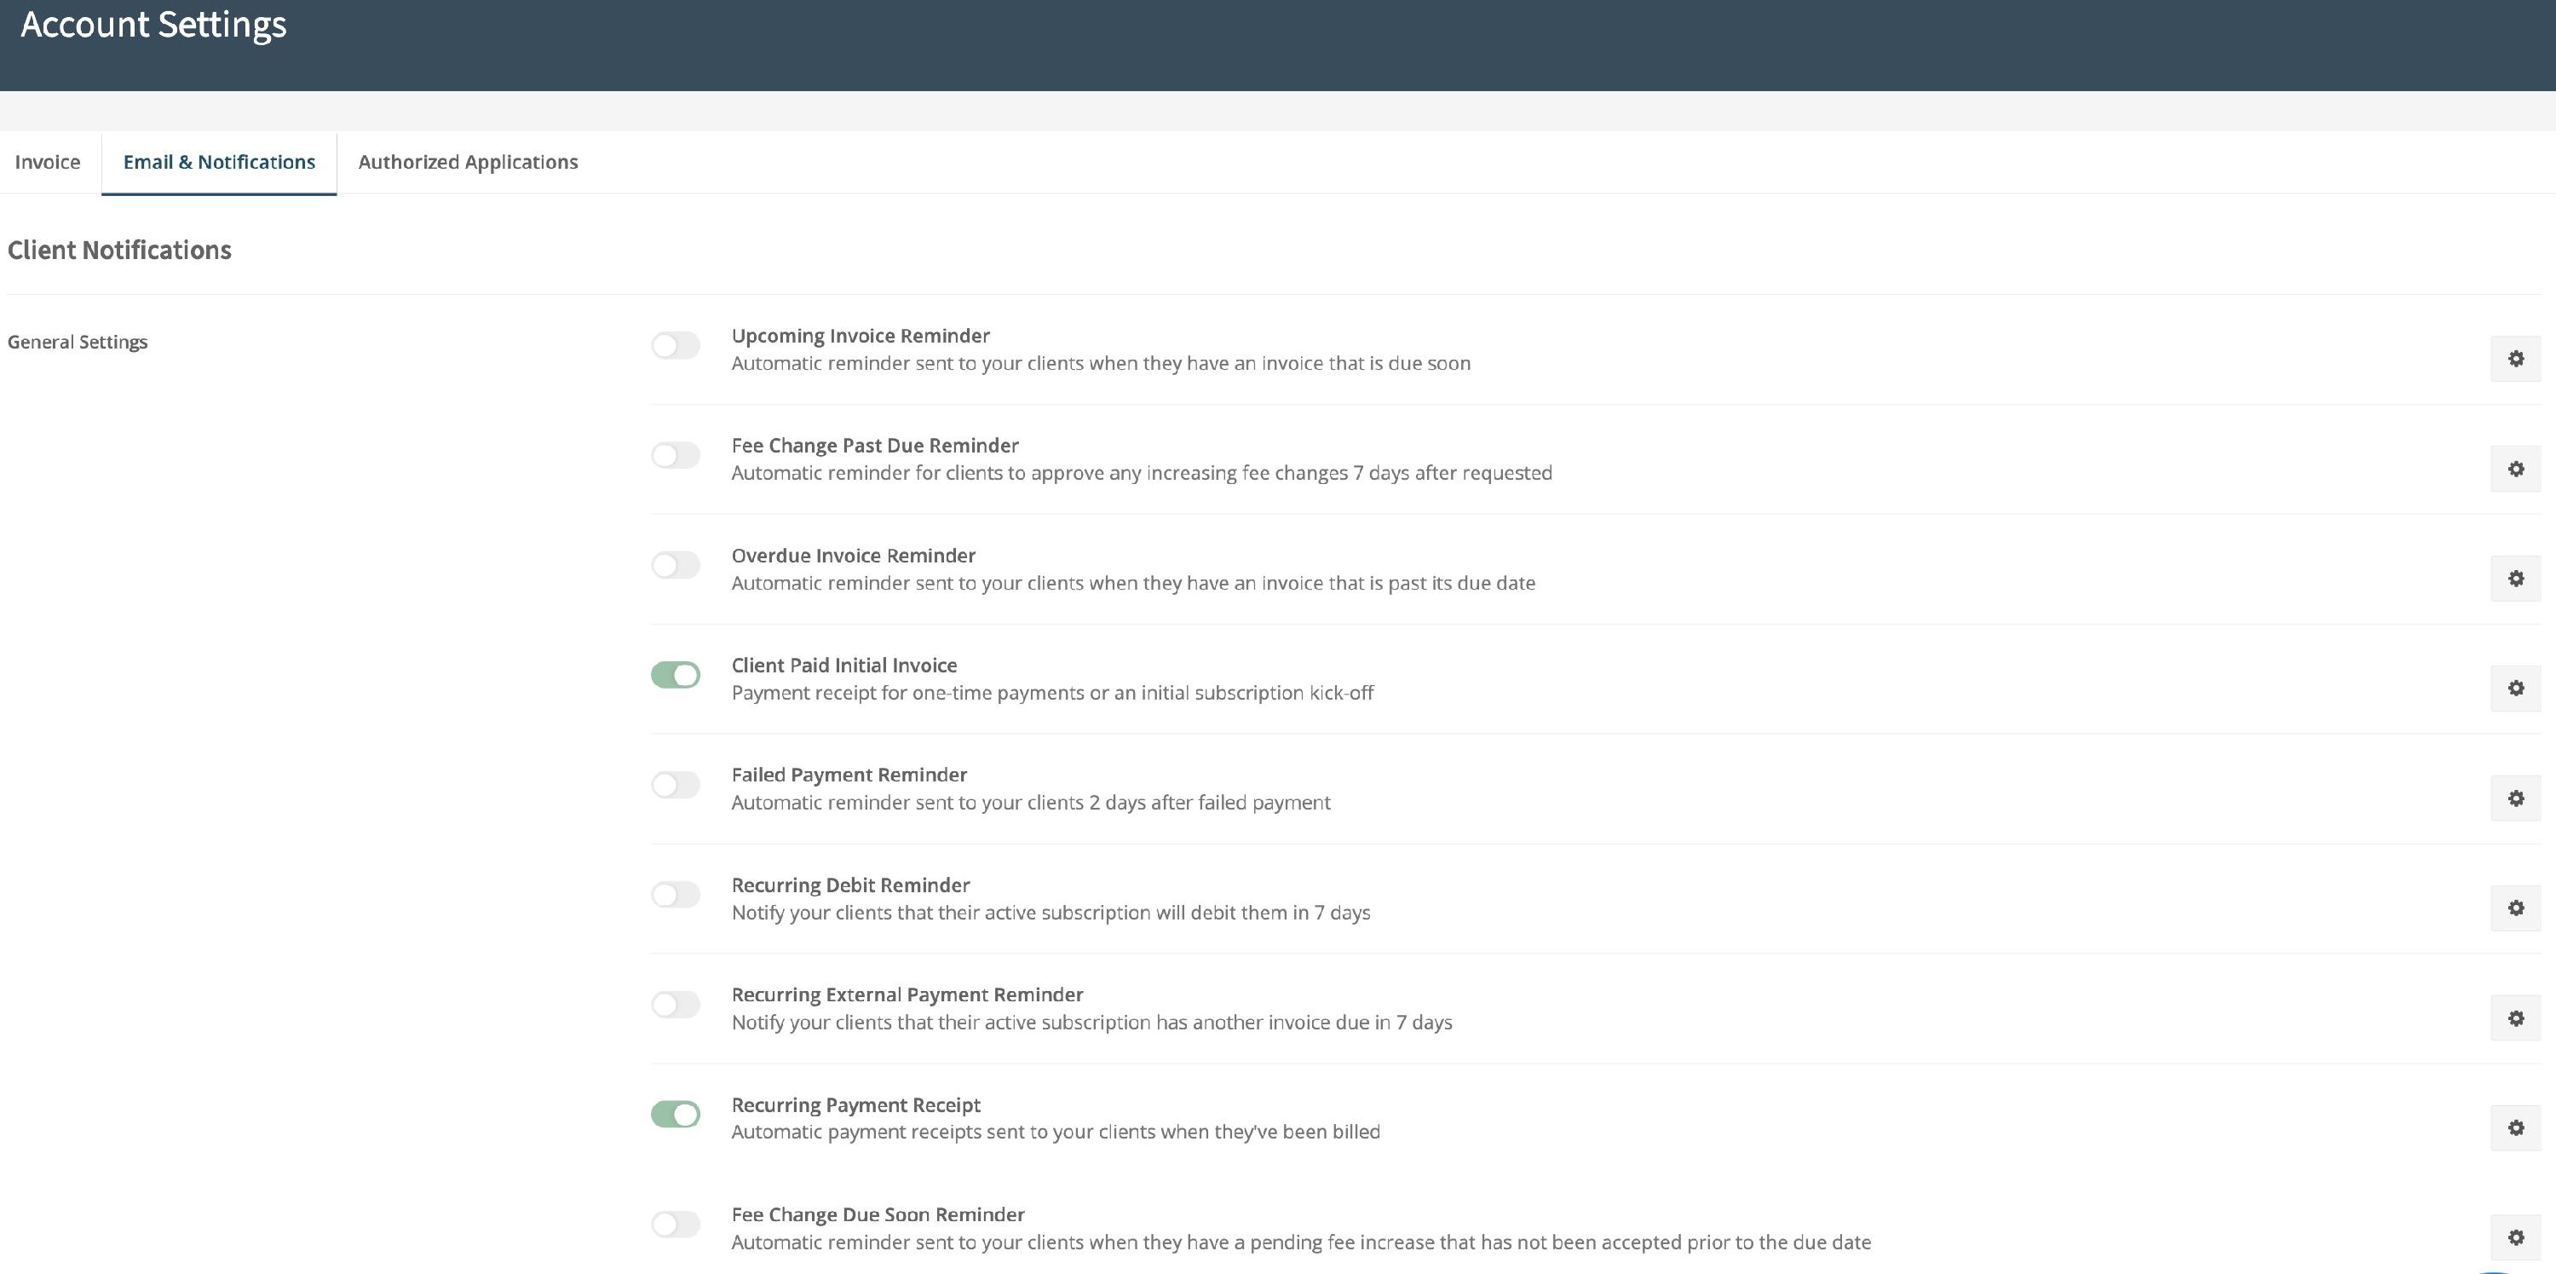The width and height of the screenshot is (2556, 1274).
Task: Open gear settings for Failed Payment Reminder
Action: click(2515, 798)
